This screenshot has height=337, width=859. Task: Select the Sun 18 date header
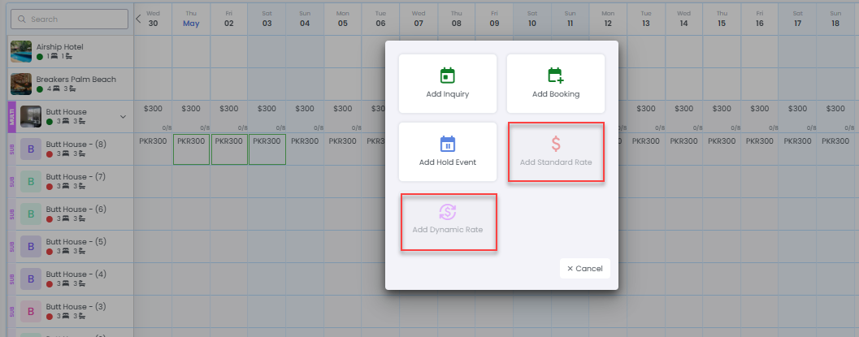point(835,19)
